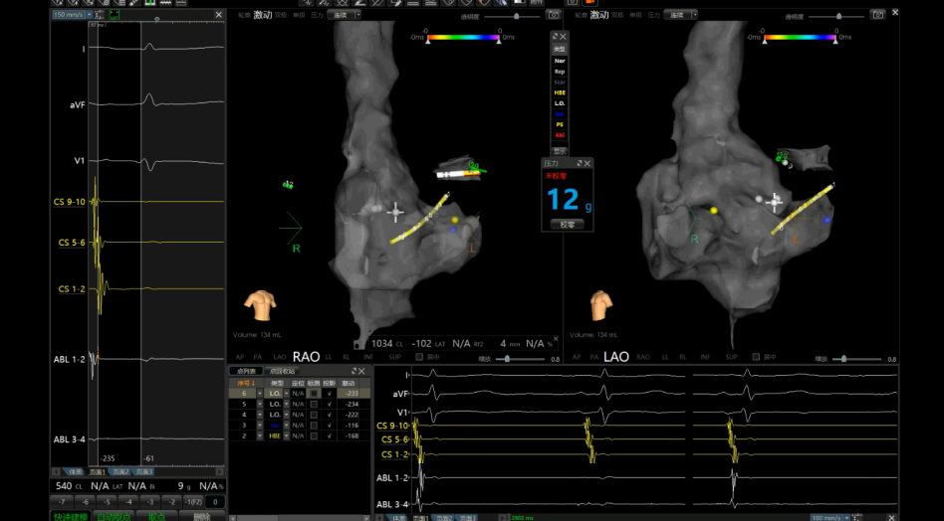944x521 pixels.
Task: Select the Scar point type in legend
Action: [x=560, y=83]
